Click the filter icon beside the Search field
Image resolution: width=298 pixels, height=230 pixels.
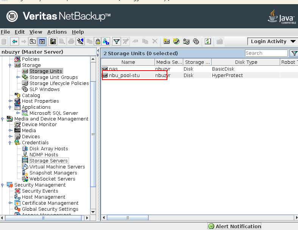(x=294, y=53)
